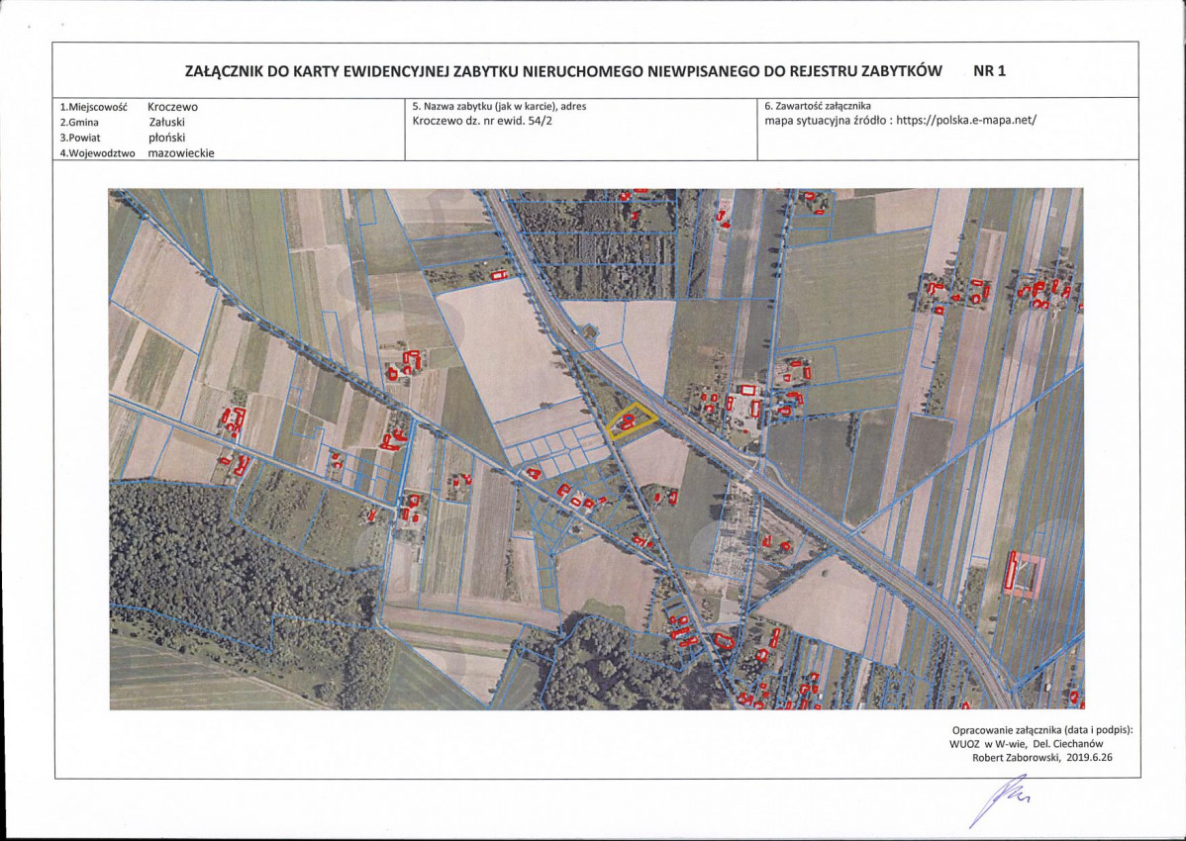The height and width of the screenshot is (841, 1186).
Task: Click "WUOZ w W-wie, Del. Ciechanów" line
Action: click(1026, 743)
